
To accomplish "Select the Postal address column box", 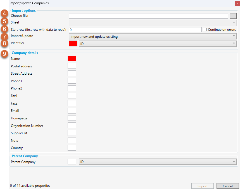I will [x=72, y=66].
